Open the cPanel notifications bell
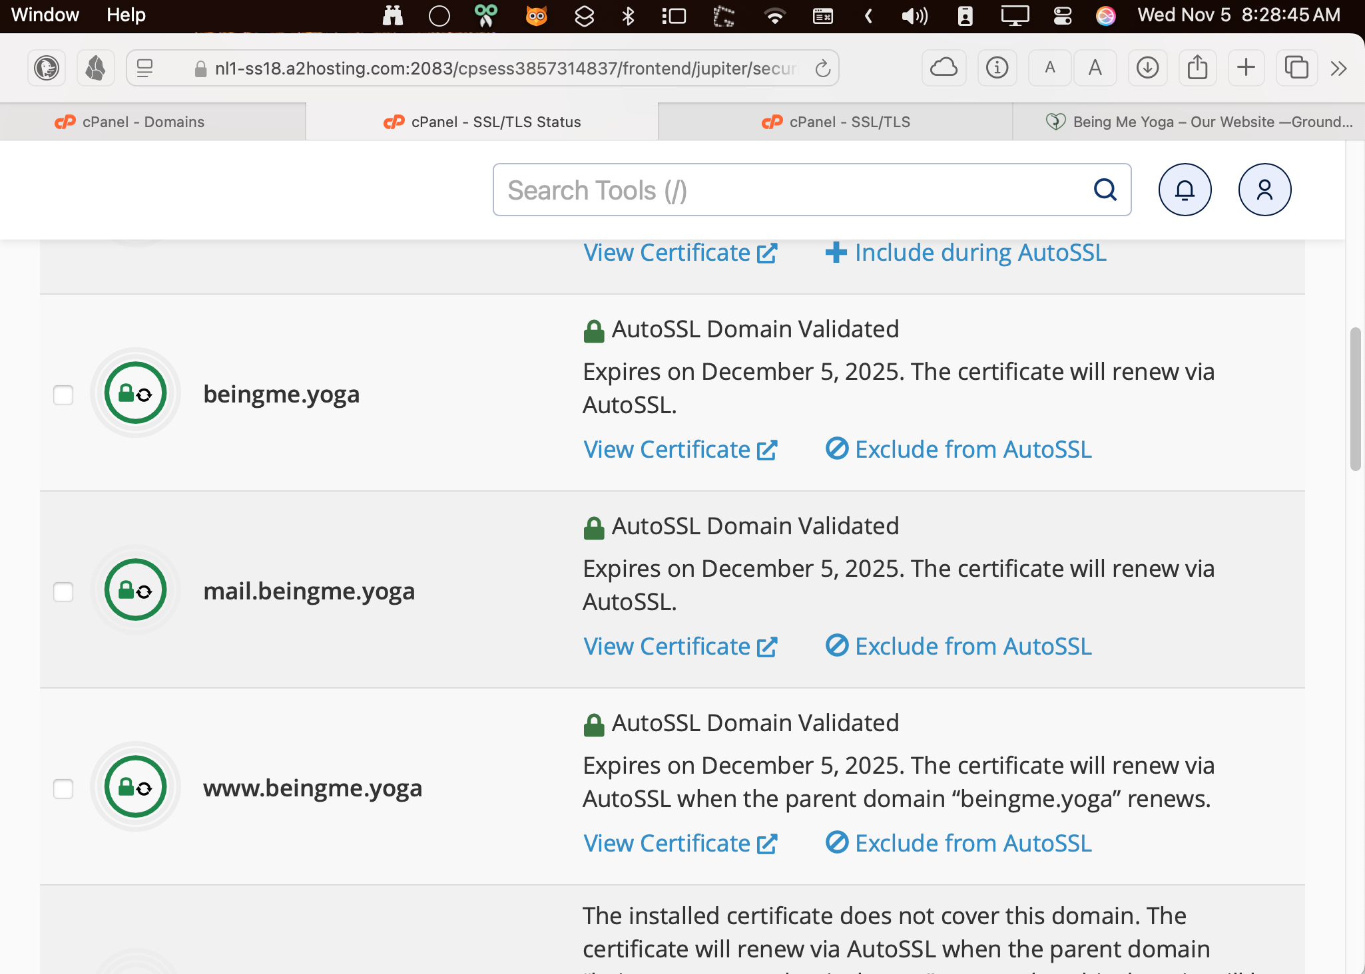1365x974 pixels. (x=1185, y=190)
